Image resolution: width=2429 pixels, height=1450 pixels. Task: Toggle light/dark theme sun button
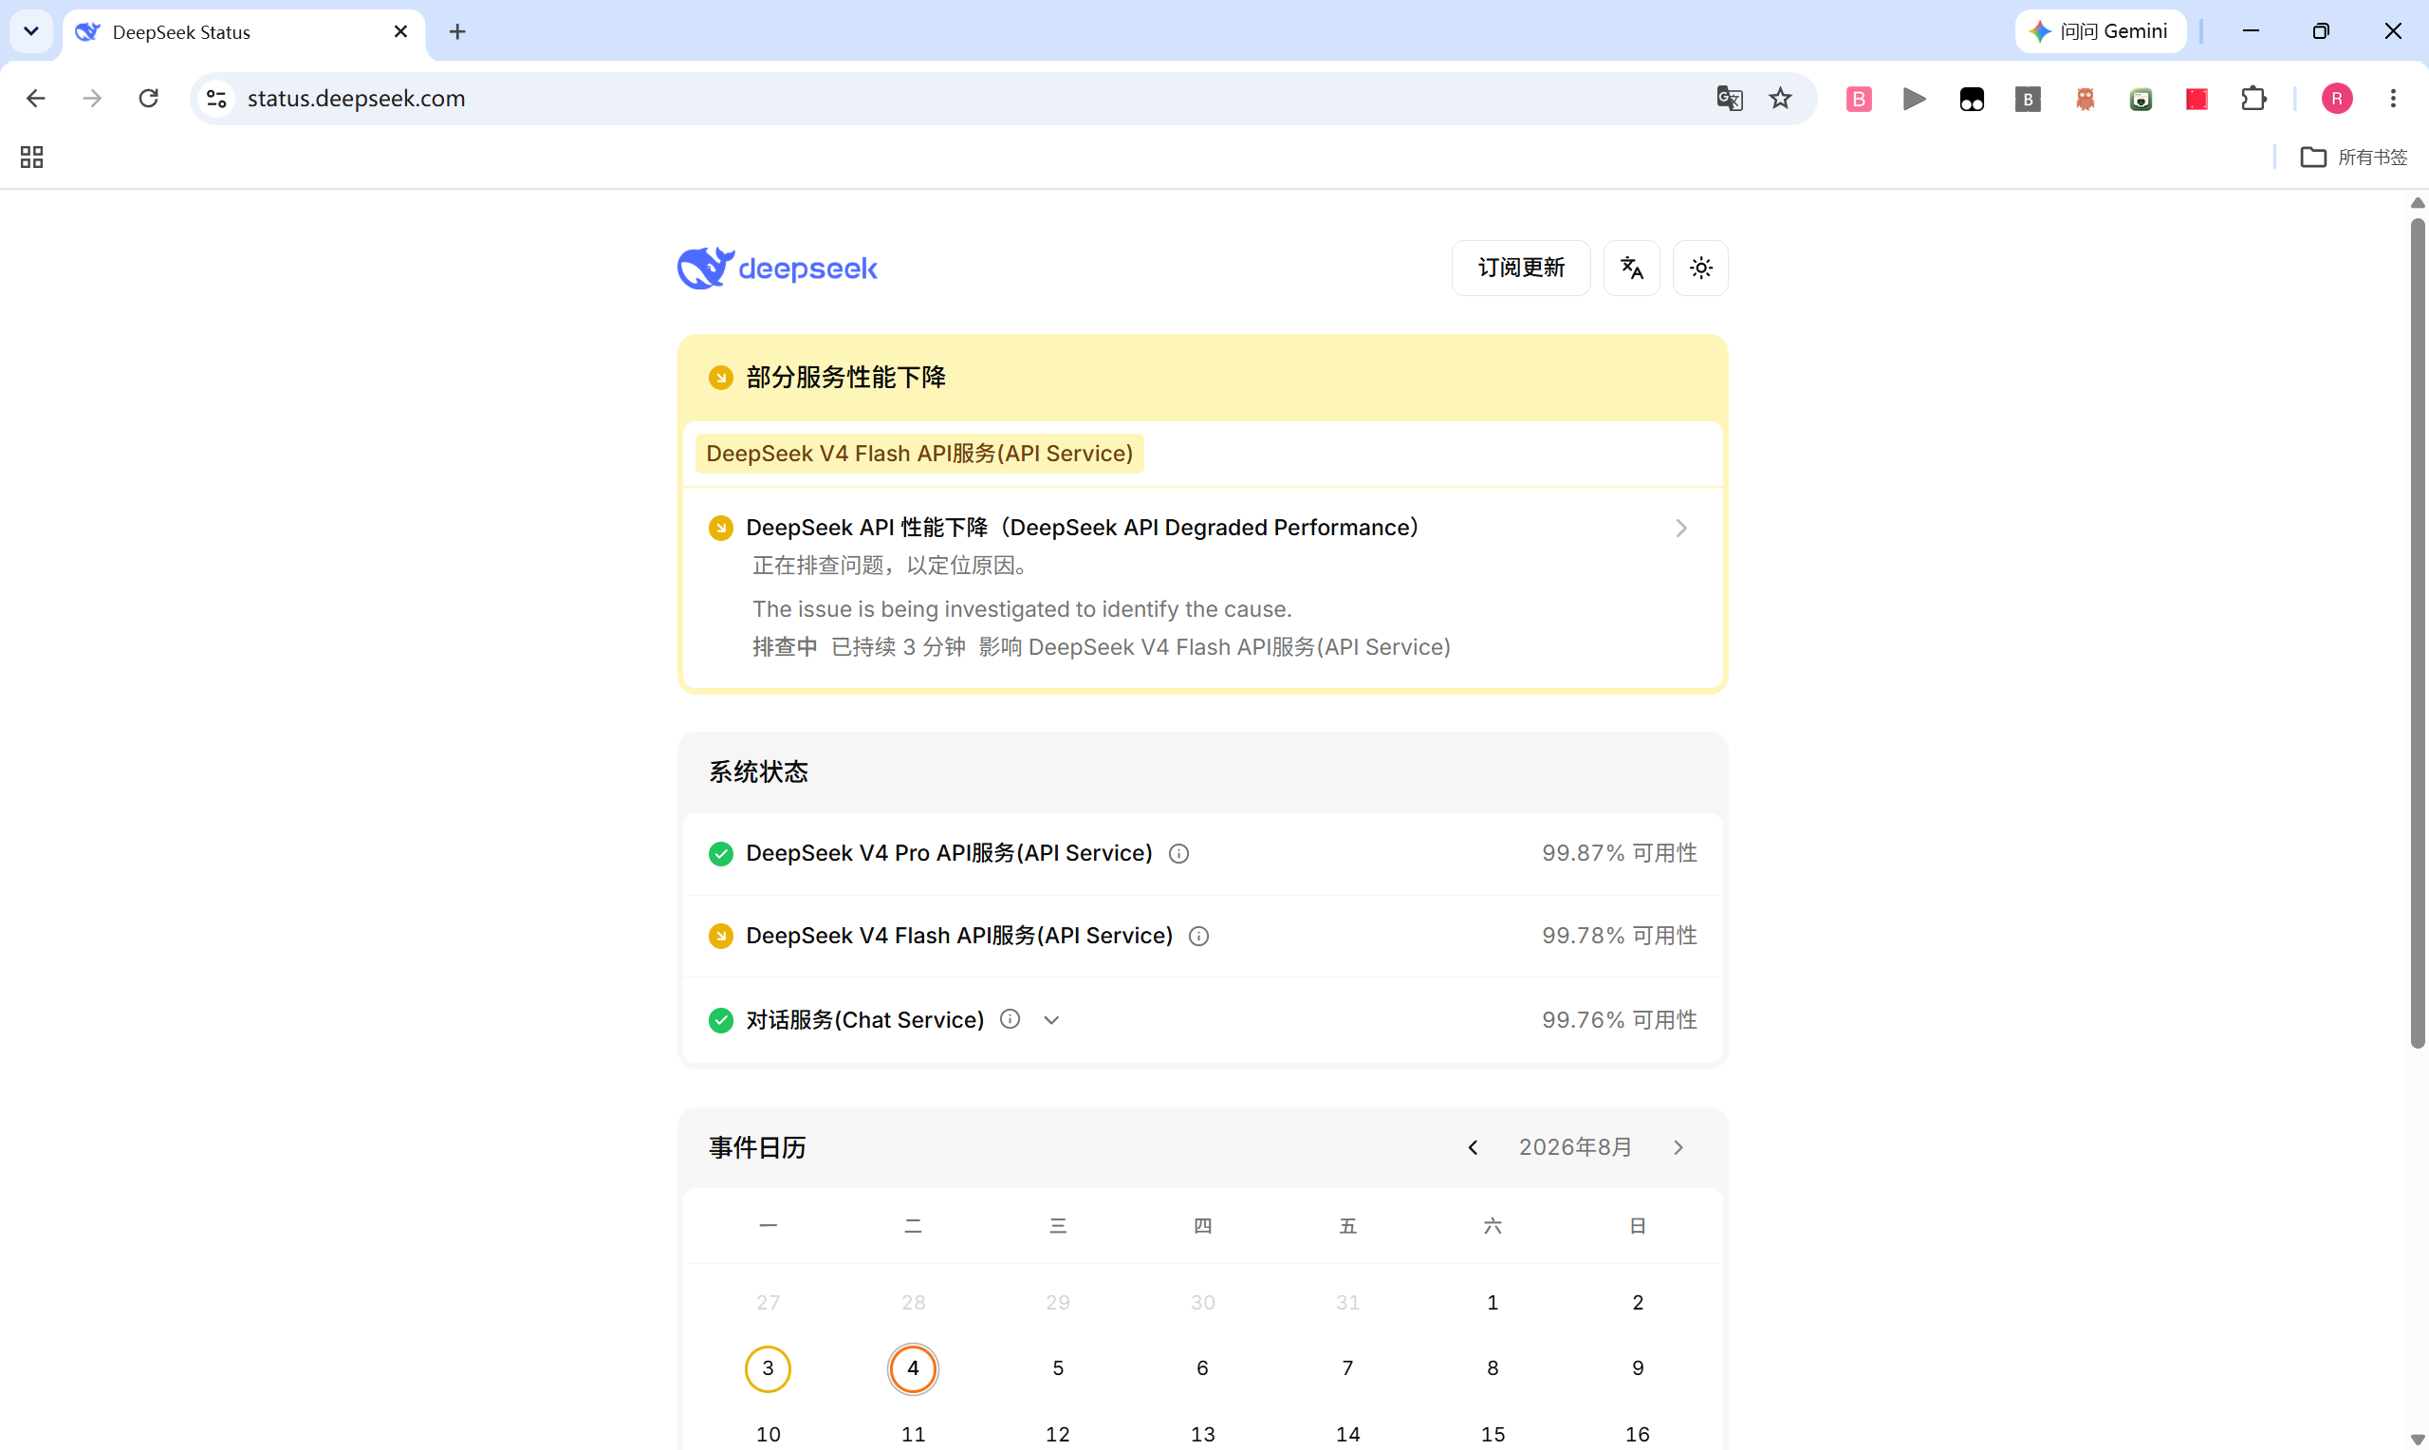(x=1700, y=268)
